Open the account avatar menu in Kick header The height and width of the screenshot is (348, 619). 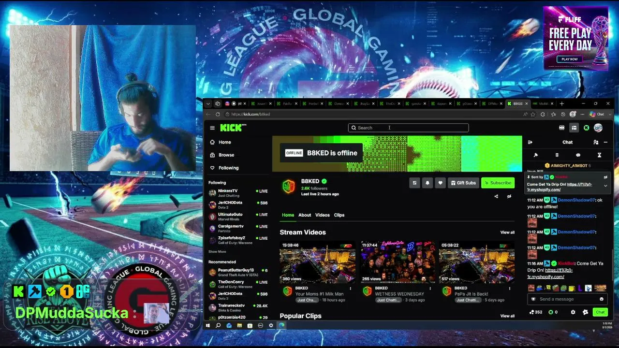598,128
